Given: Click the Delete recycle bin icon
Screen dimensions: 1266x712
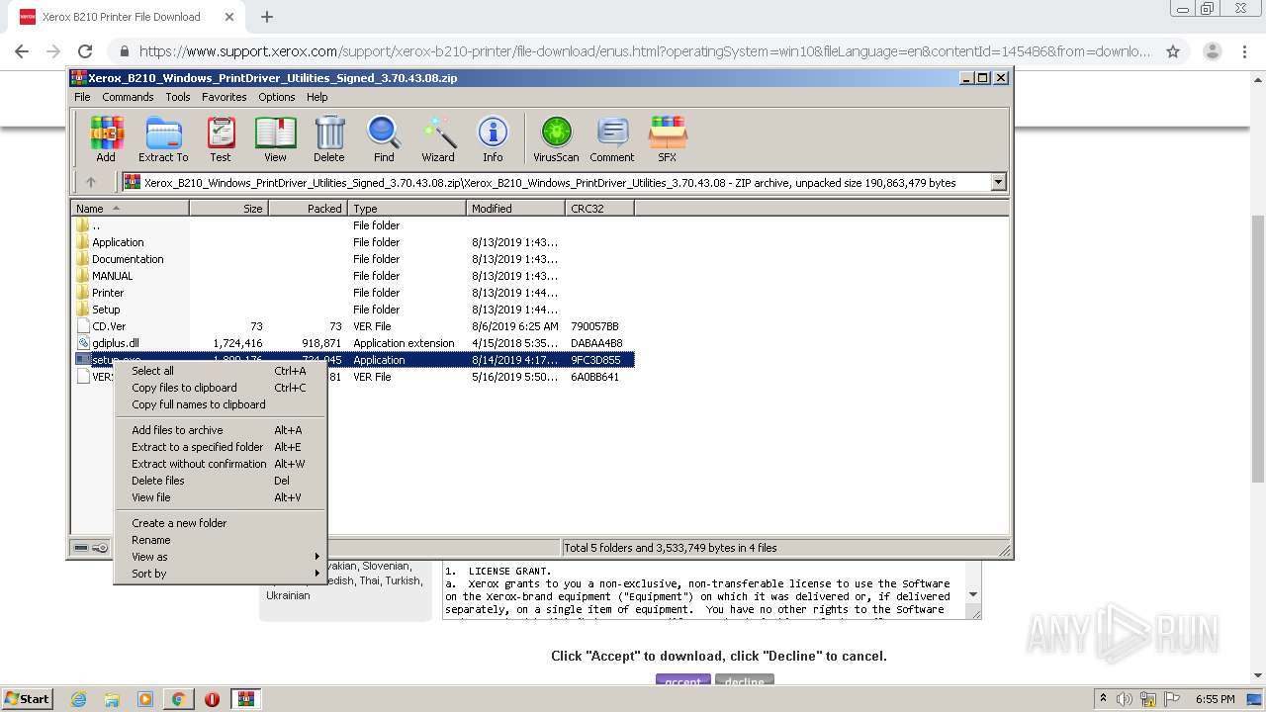Looking at the screenshot, I should coord(329,138).
